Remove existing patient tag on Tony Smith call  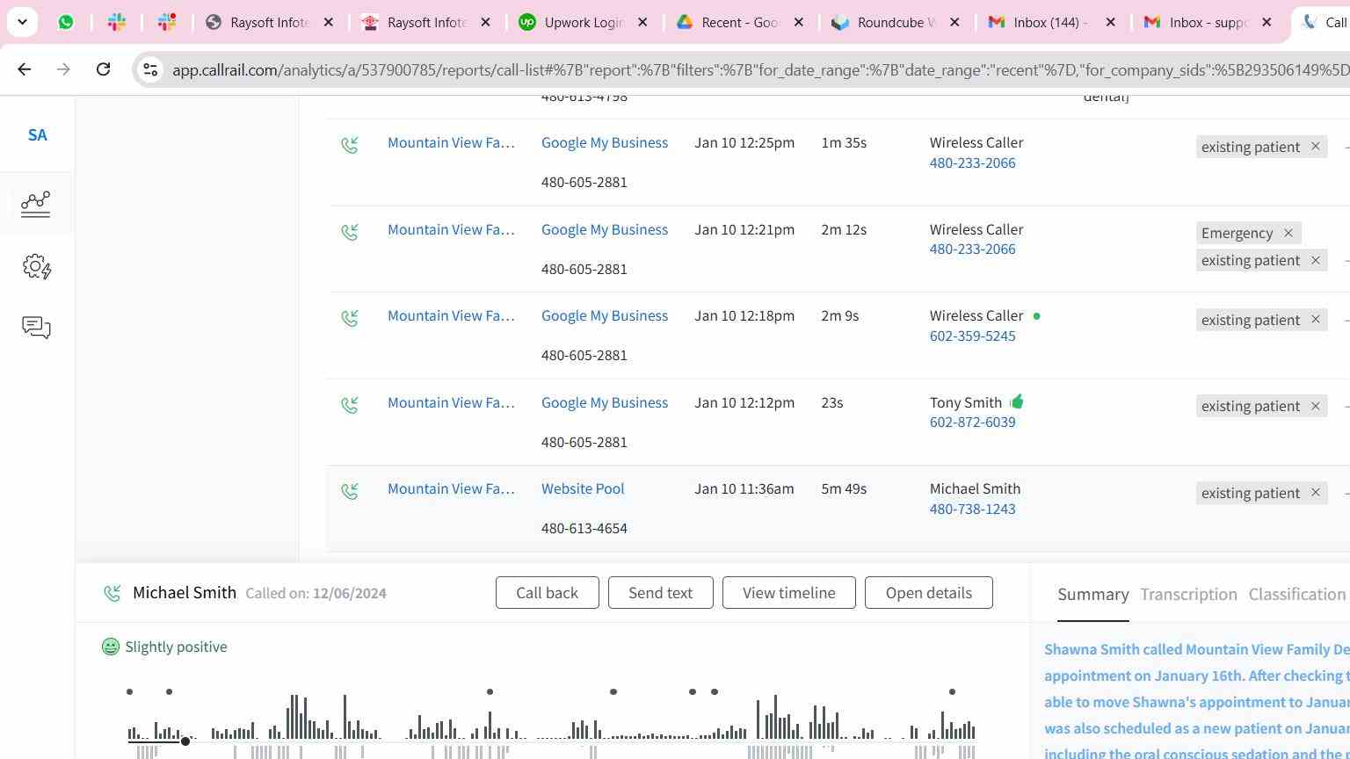click(x=1315, y=406)
